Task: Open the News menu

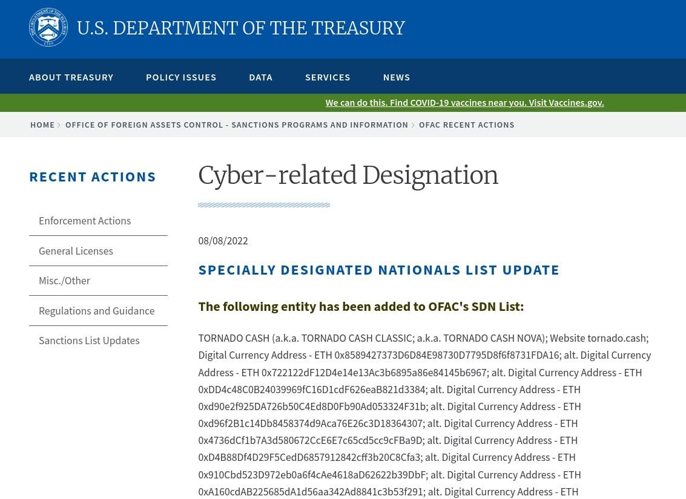Action: pos(397,77)
